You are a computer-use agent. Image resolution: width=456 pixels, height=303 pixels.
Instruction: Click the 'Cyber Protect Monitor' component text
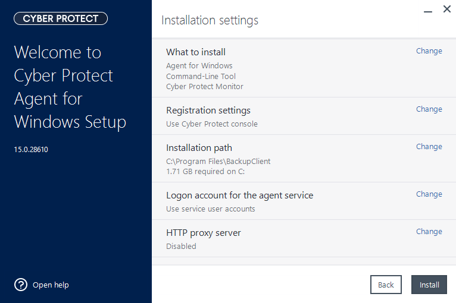(x=204, y=87)
